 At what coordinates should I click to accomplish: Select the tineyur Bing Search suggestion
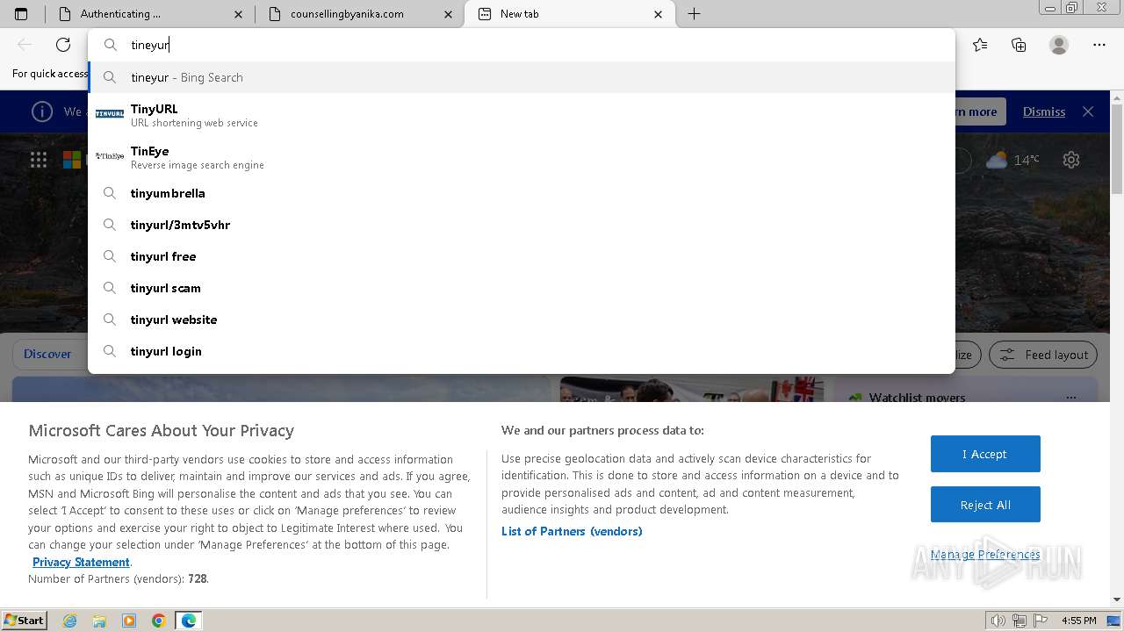click(x=521, y=77)
